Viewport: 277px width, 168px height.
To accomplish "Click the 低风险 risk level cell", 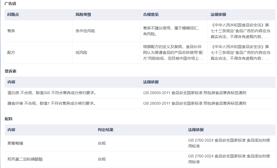I will coord(81,52).
